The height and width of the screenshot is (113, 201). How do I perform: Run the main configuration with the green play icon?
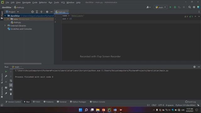click(x=170, y=7)
